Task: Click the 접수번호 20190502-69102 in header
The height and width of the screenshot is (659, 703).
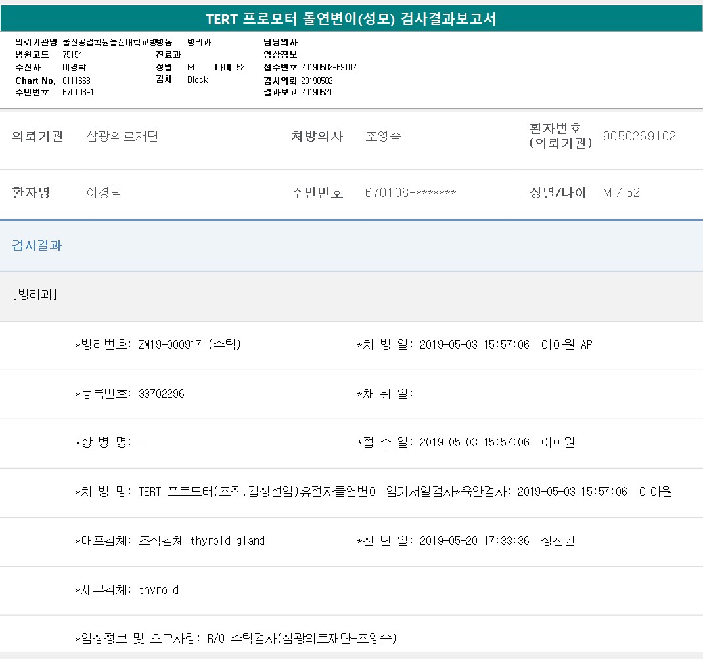Action: click(329, 67)
